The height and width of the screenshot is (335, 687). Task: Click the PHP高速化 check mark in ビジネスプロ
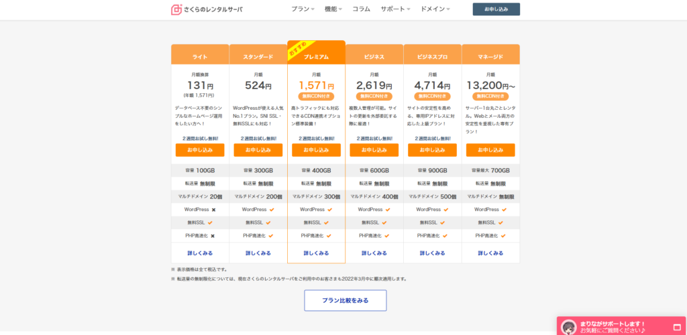click(x=445, y=236)
